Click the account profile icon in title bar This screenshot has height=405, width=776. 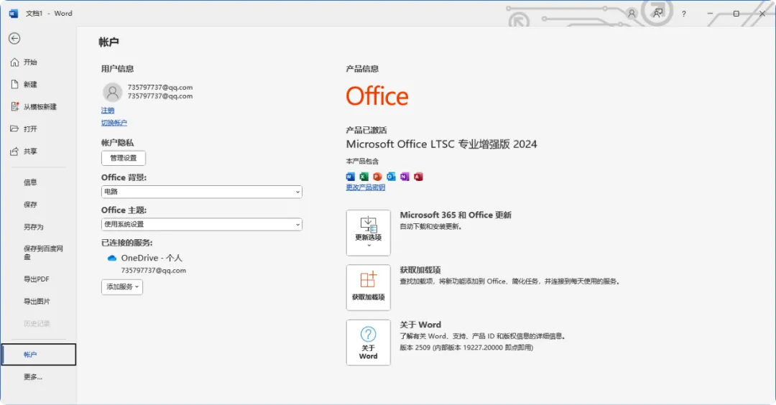tap(632, 14)
